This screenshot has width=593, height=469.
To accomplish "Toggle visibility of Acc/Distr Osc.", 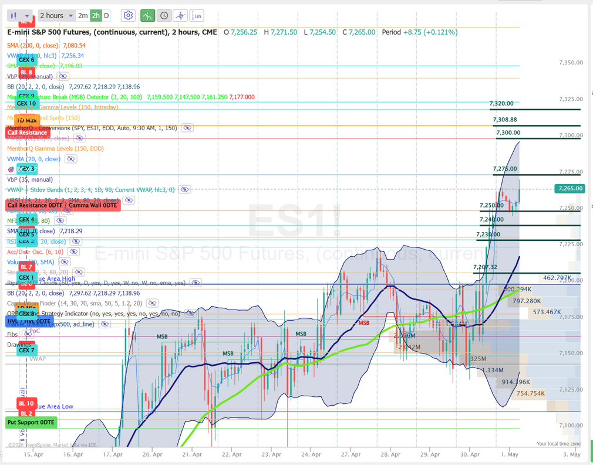I will [73, 252].
